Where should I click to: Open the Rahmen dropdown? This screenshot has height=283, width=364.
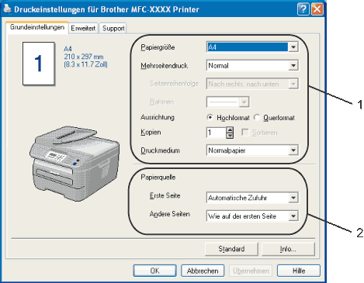pyautogui.click(x=244, y=102)
